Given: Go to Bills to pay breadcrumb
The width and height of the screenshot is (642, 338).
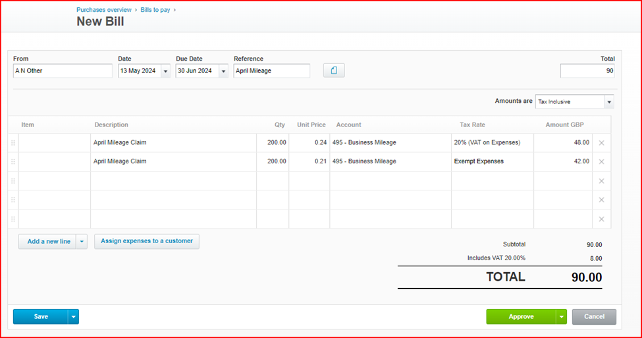Looking at the screenshot, I should tap(155, 10).
